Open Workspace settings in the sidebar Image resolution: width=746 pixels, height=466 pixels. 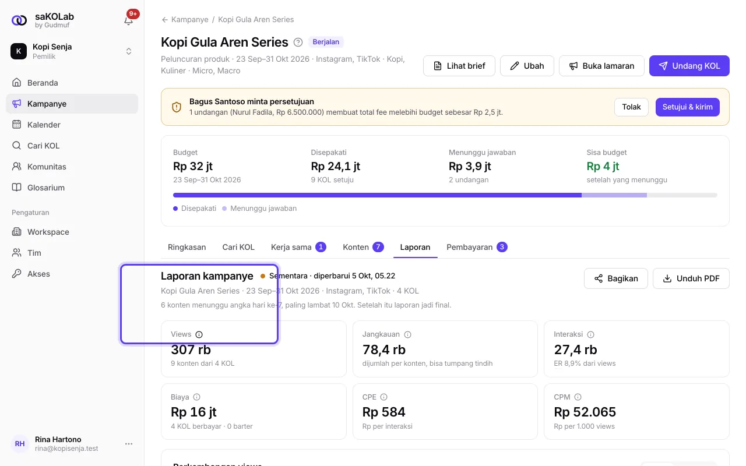[x=72, y=232]
